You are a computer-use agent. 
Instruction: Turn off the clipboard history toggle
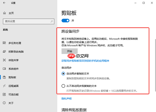coord(65,20)
